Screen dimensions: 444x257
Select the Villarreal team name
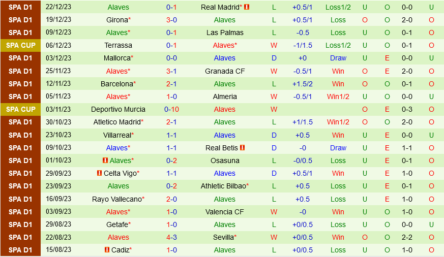point(117,135)
